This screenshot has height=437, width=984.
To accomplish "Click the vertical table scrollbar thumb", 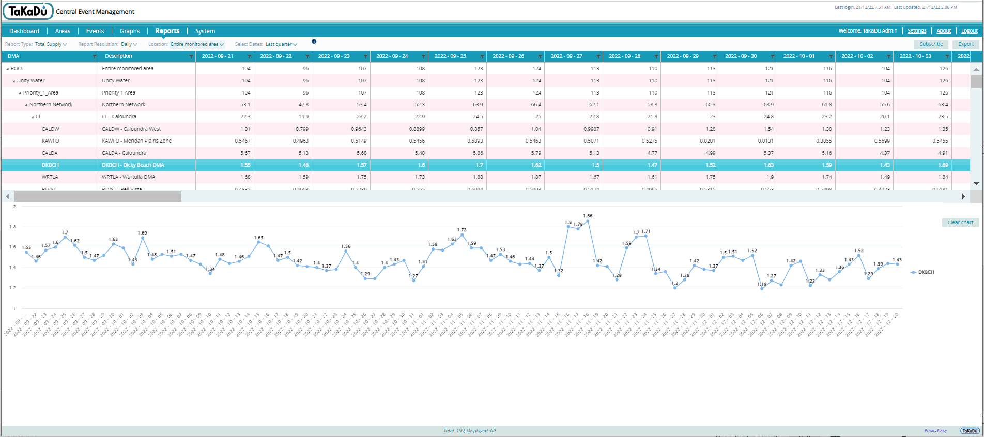I will click(976, 82).
